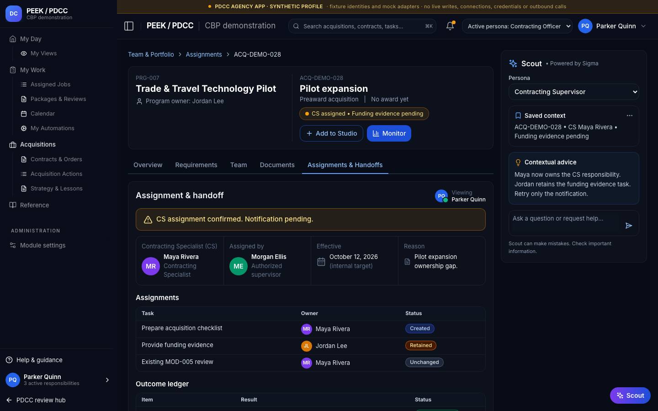Open the Active persona dropdown
Screen dimensions: 658x411
[x=517, y=26]
